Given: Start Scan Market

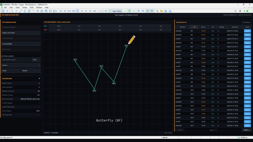Looking at the screenshot, I should 21,44.
